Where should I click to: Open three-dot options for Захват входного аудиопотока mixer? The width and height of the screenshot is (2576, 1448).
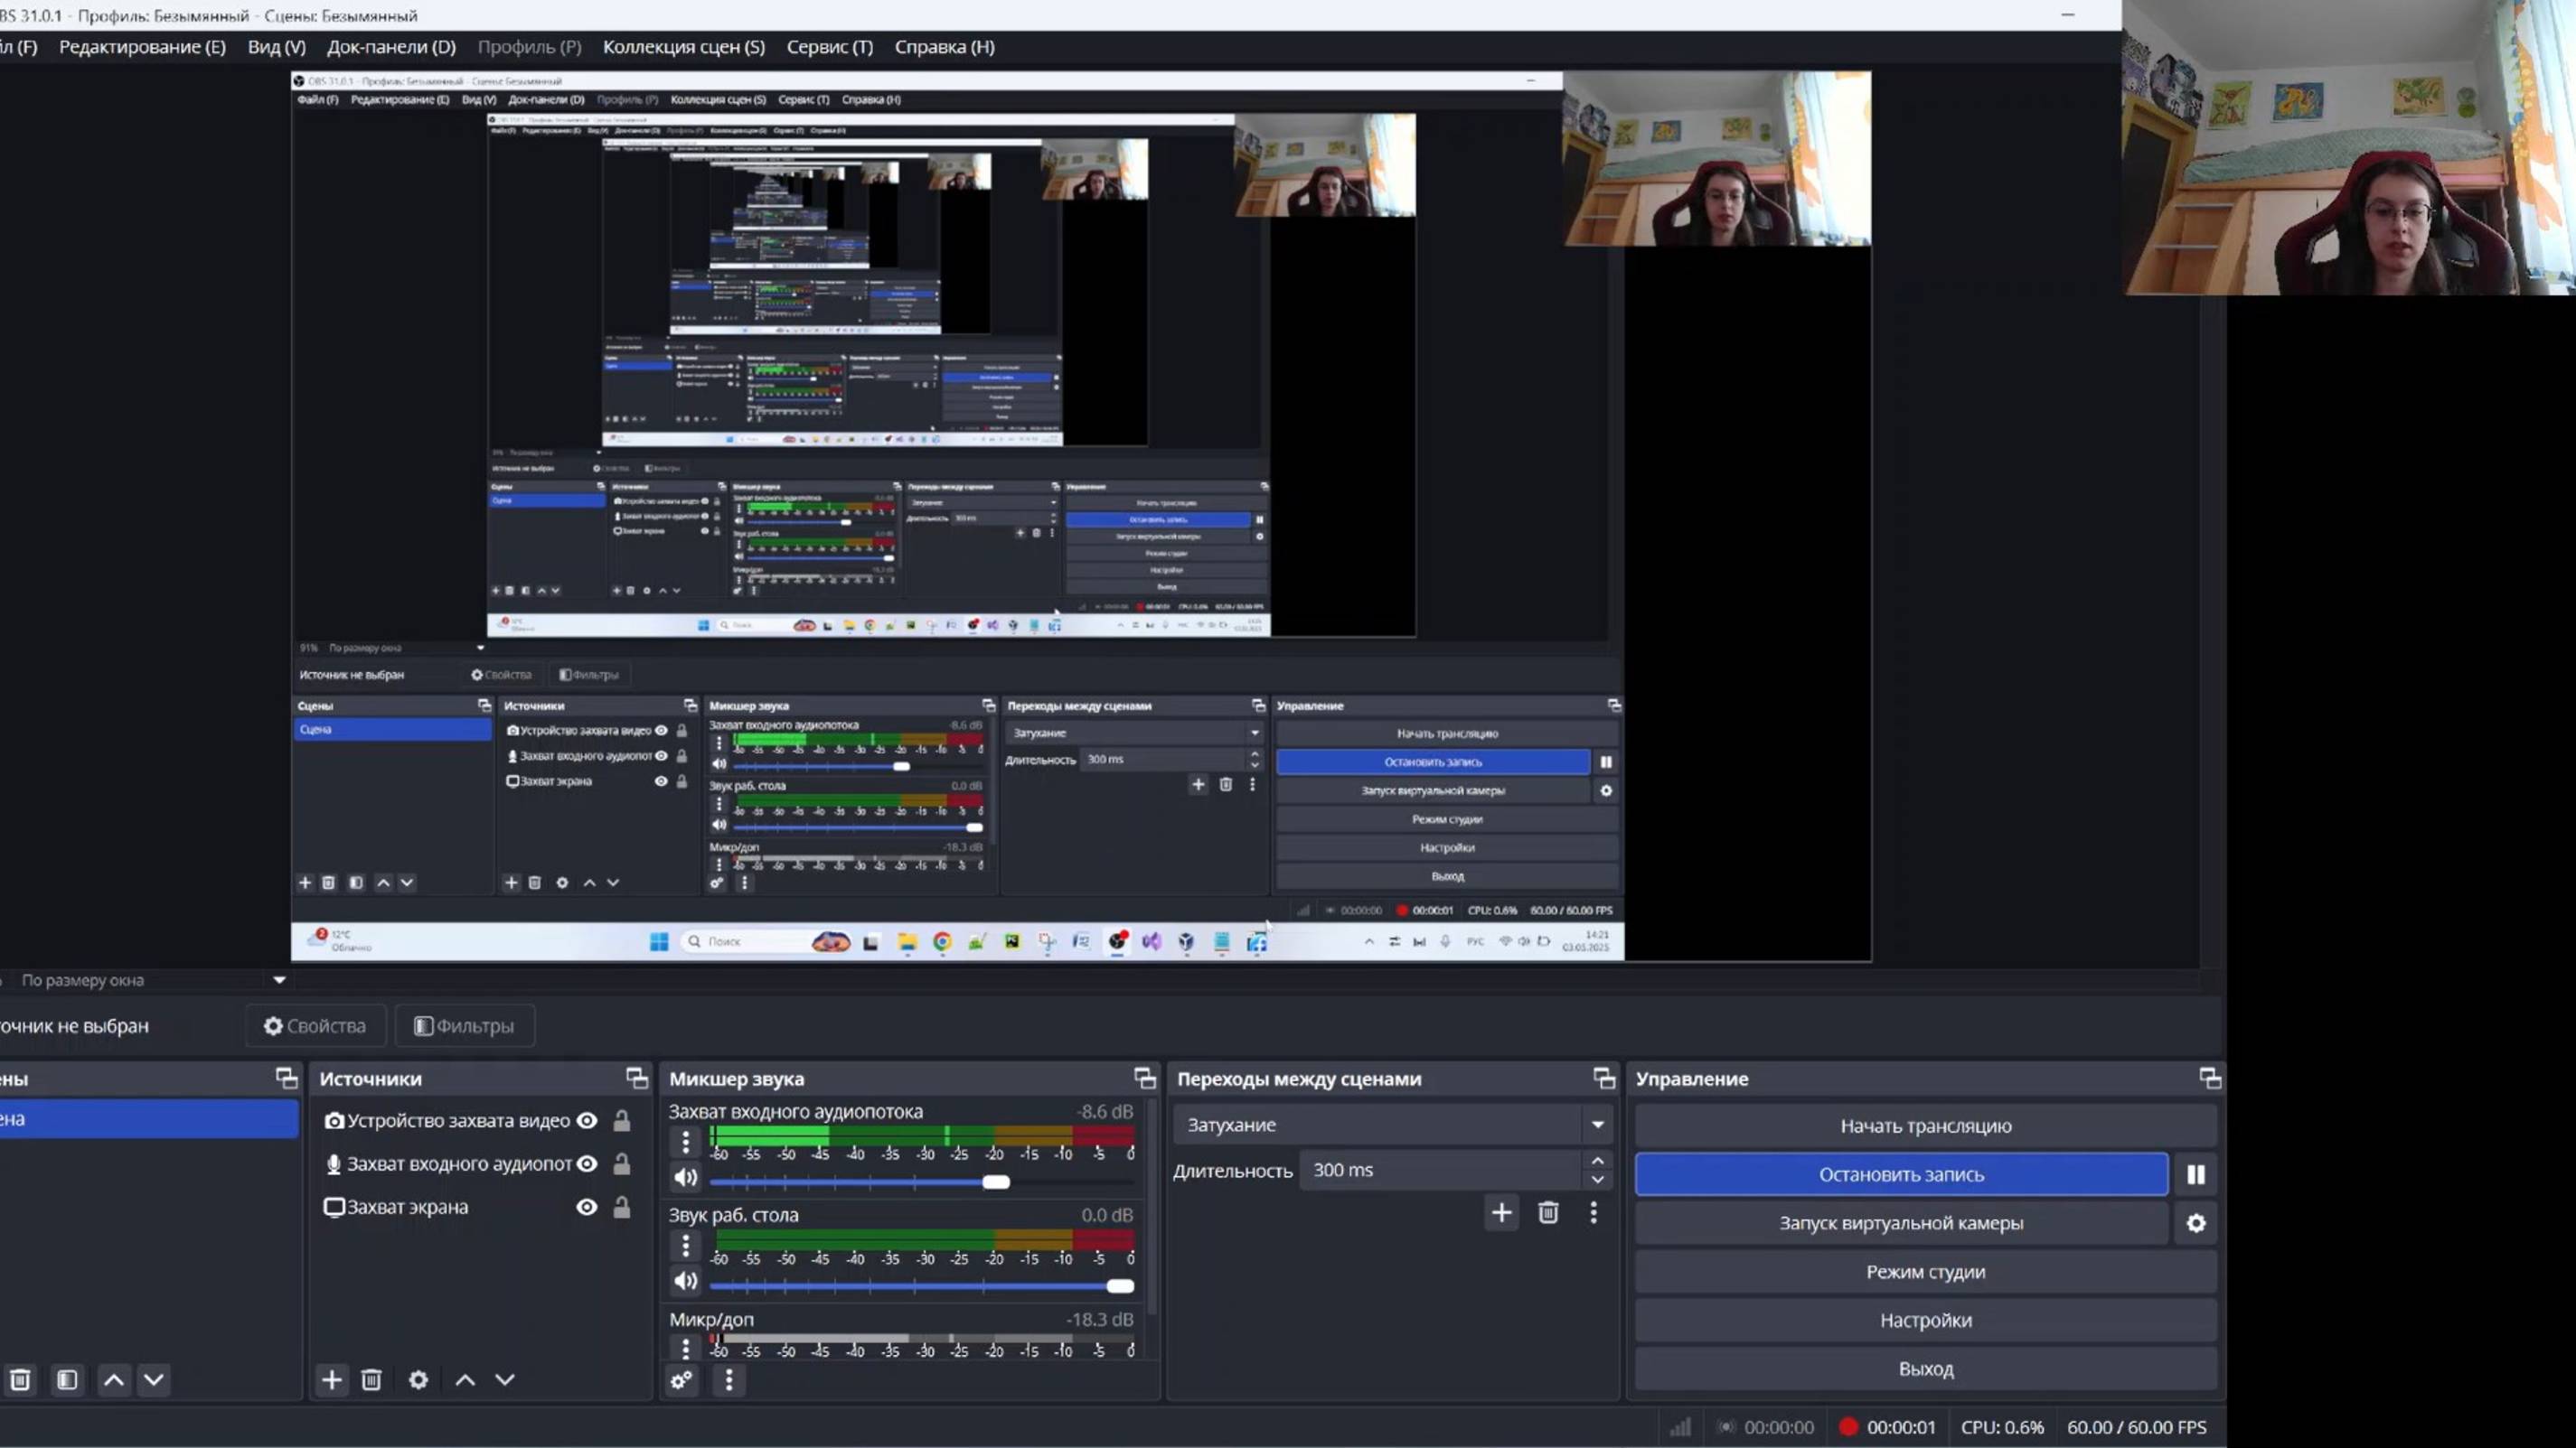click(x=685, y=1141)
